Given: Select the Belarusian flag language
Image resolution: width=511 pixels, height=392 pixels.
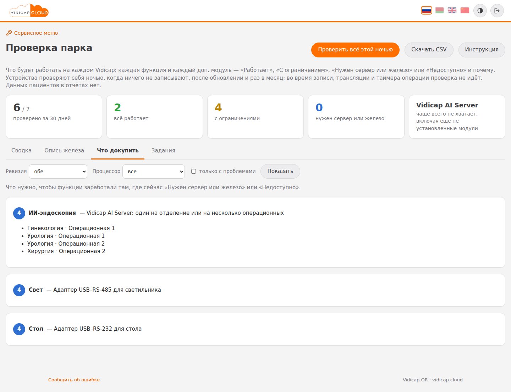Looking at the screenshot, I should [x=439, y=10].
